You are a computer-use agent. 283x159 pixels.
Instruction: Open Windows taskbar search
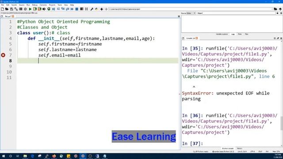[11, 156]
